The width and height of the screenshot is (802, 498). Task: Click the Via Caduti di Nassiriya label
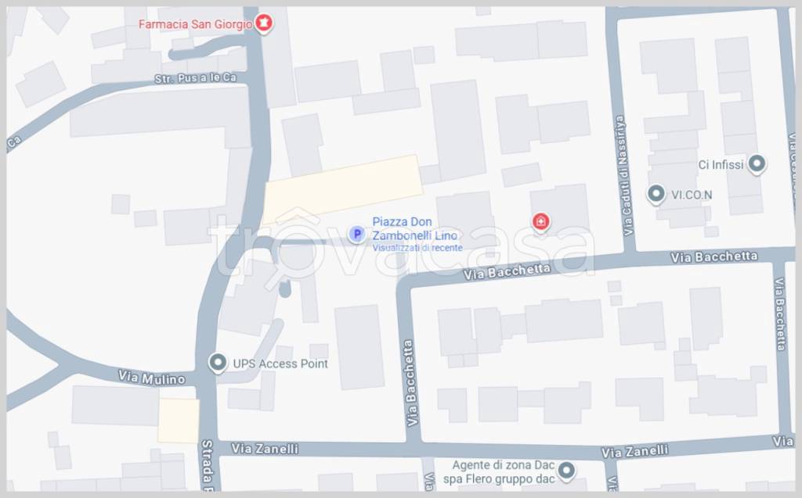point(624,176)
